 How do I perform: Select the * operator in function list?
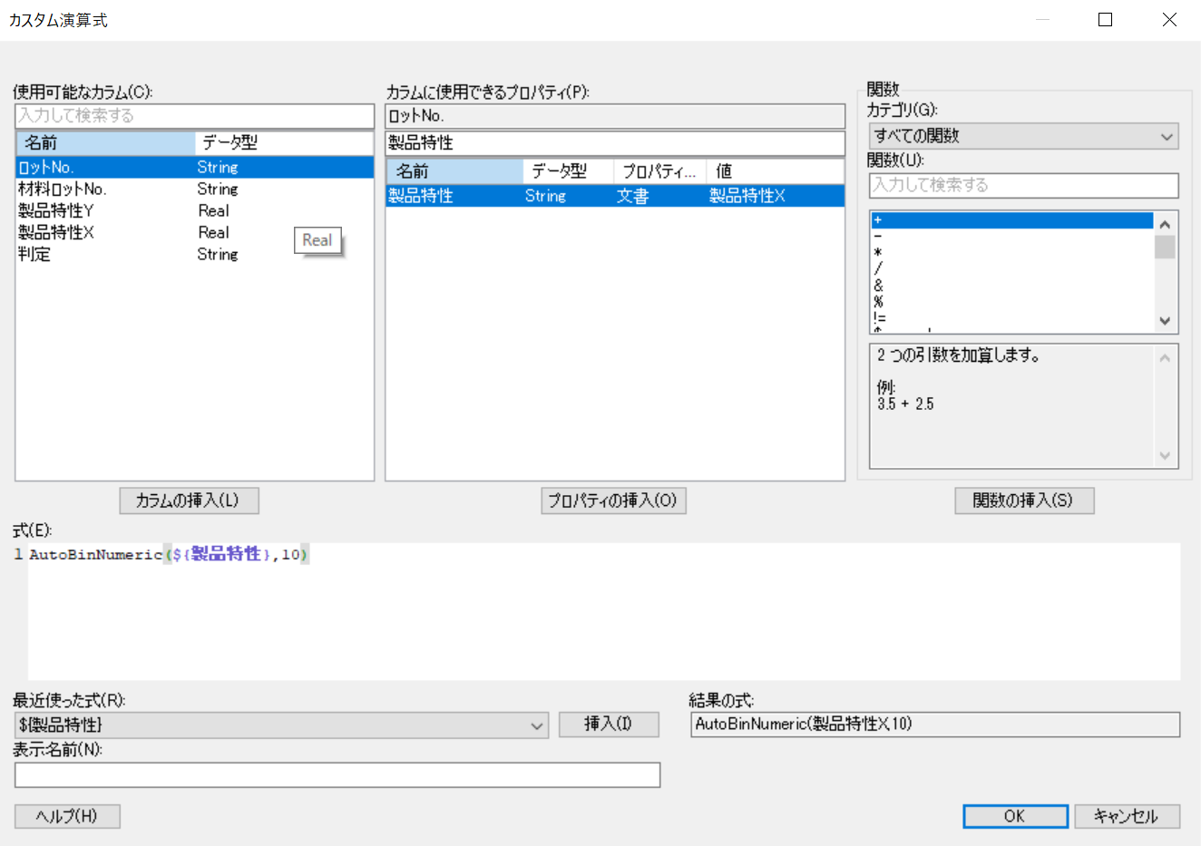[1011, 252]
